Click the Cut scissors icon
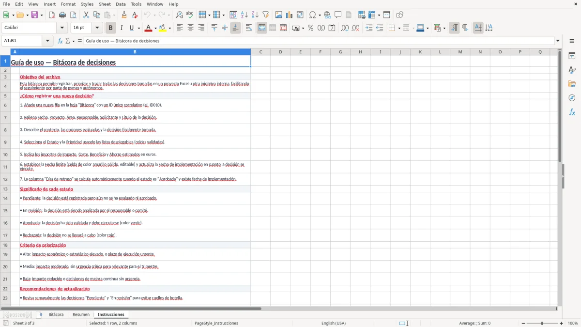Screen dimensions: 581x327 pos(86,15)
